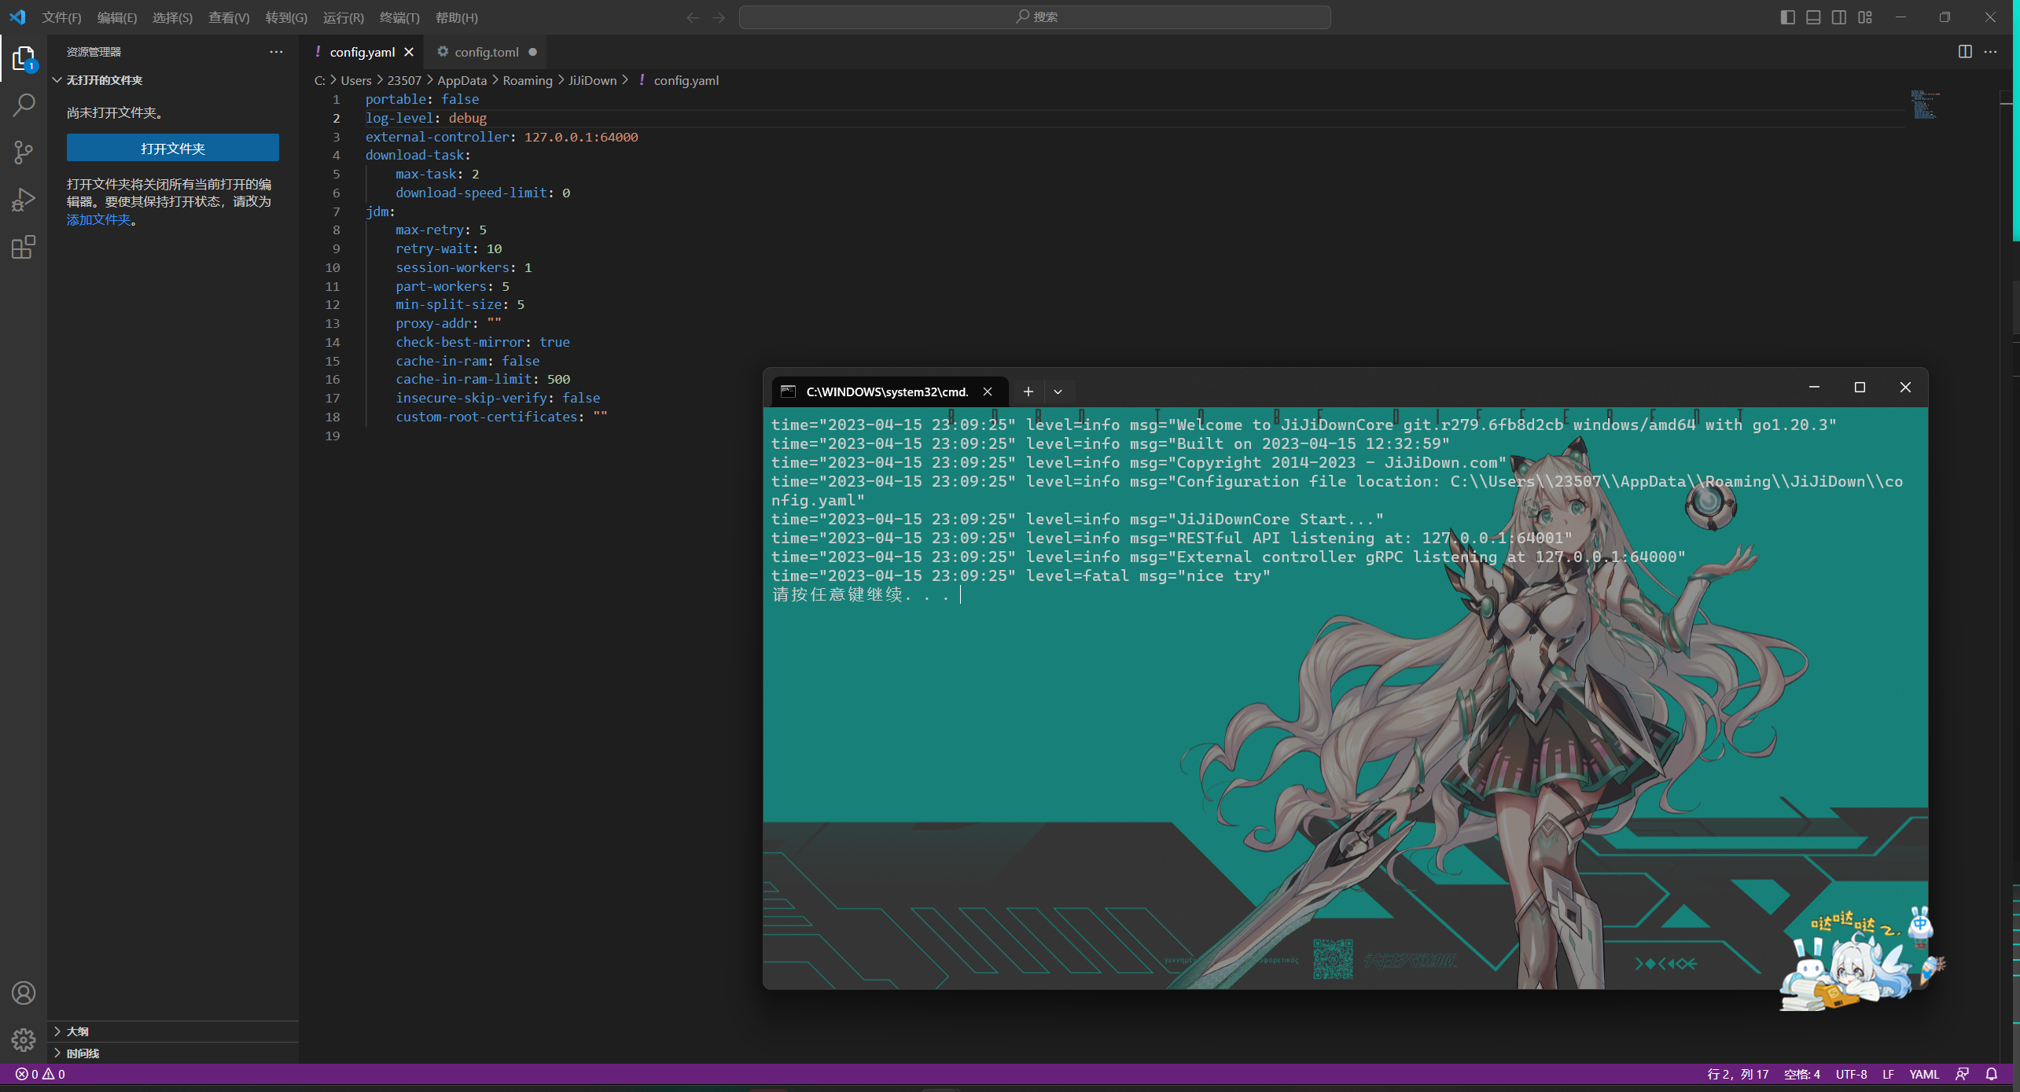Image resolution: width=2020 pixels, height=1092 pixels.
Task: Open the Extensions view
Action: click(x=24, y=247)
